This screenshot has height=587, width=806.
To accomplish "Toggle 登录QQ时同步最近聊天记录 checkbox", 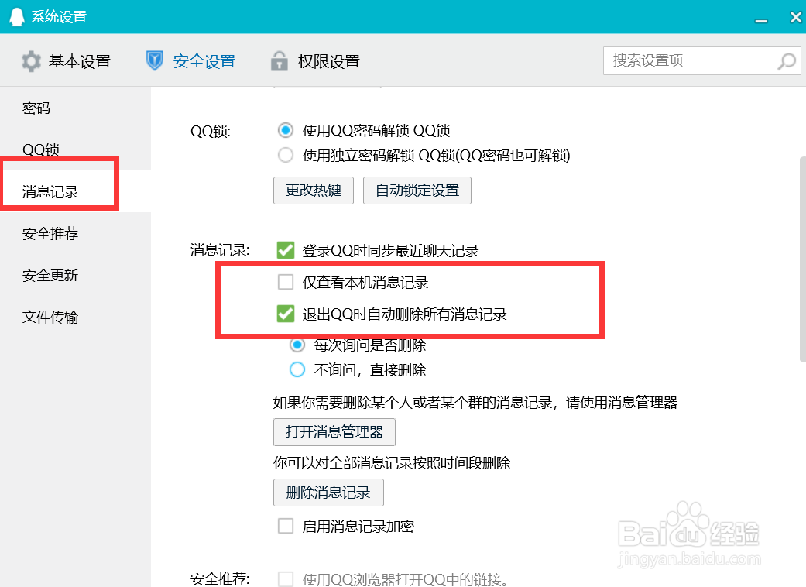I will (285, 250).
